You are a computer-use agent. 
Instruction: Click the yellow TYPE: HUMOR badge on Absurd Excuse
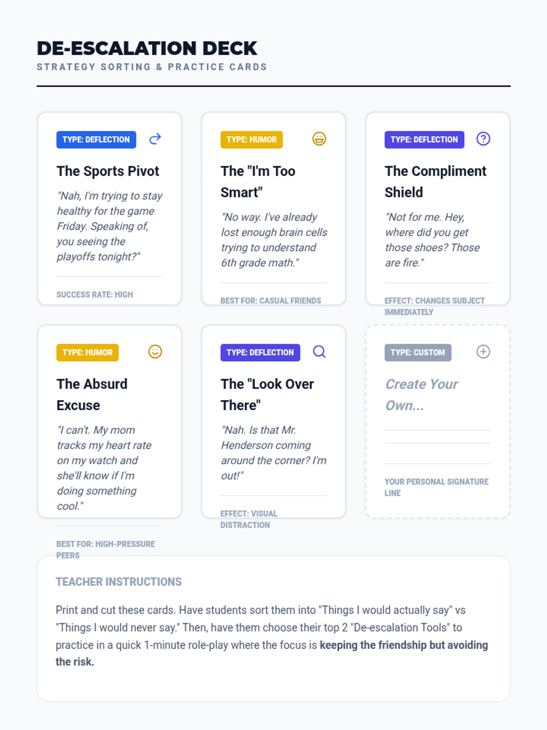[88, 353]
